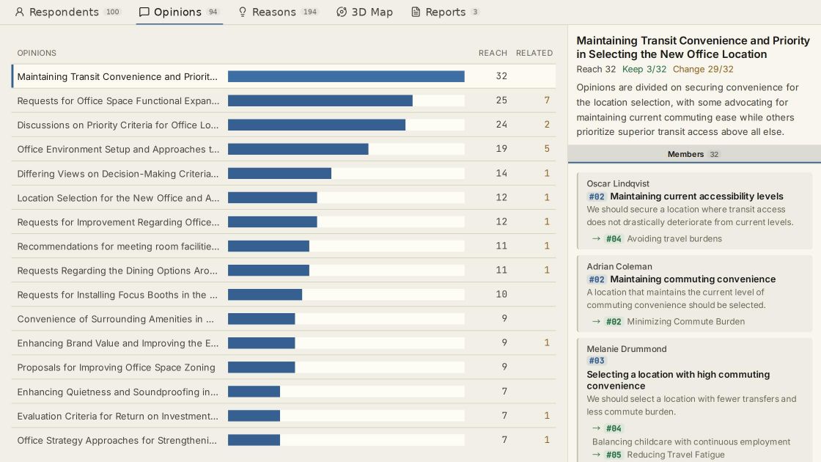Select Proposals for Improving Office Space Zoning

pyautogui.click(x=284, y=367)
